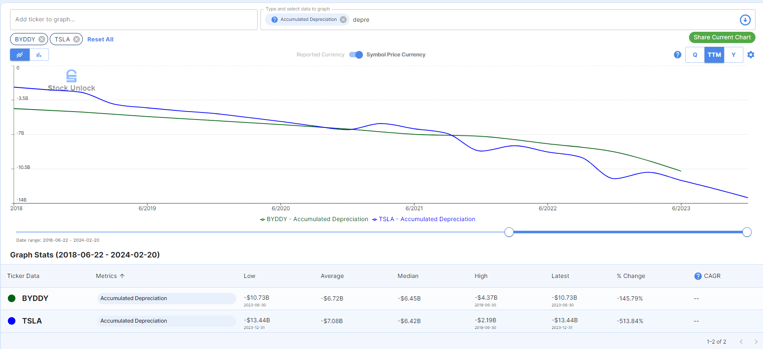Select yearly Y period
Viewport: 763px width, 349px height.
733,55
